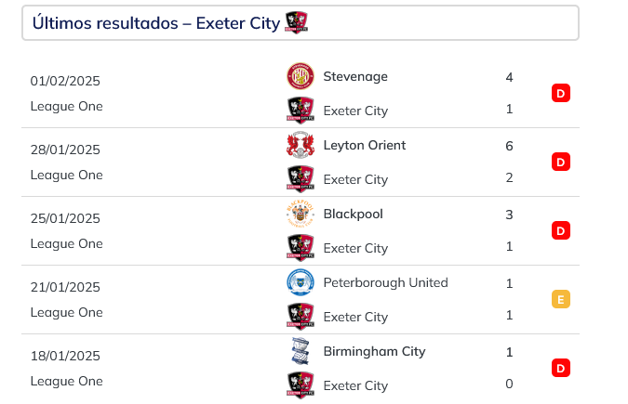Open the Stevenage team link
The width and height of the screenshot is (628, 404).
pos(355,76)
